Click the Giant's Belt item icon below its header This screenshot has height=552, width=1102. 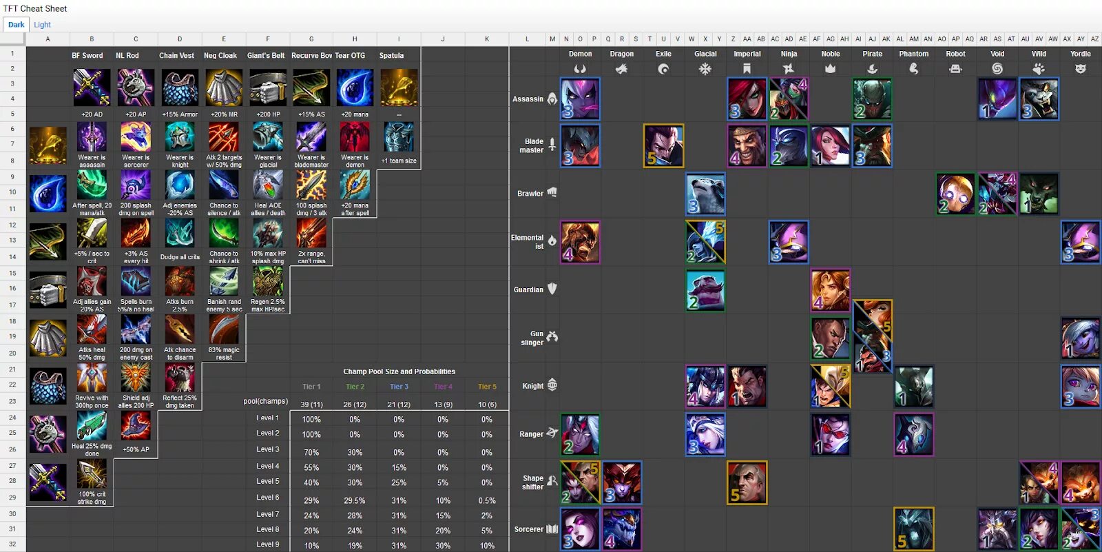coord(268,88)
